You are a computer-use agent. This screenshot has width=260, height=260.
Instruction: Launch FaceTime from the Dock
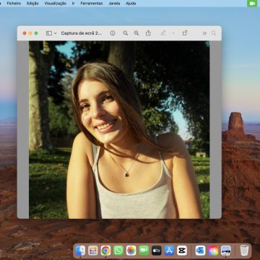144,251
